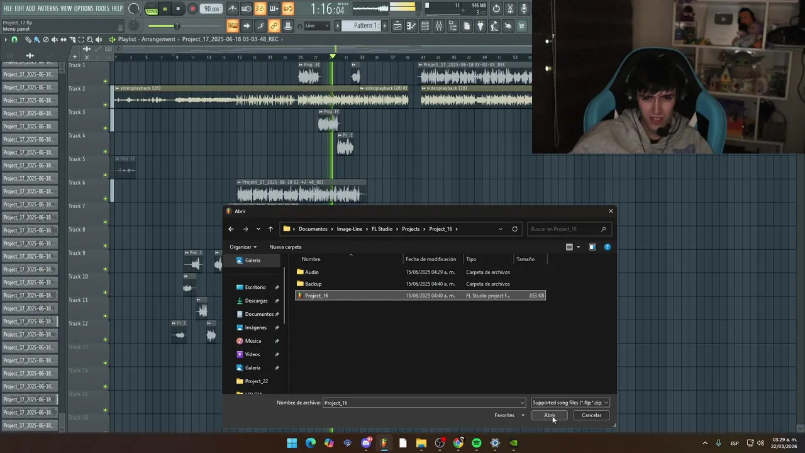Open the Mixer icon in toolbar
This screenshot has height=453, width=805.
(439, 26)
